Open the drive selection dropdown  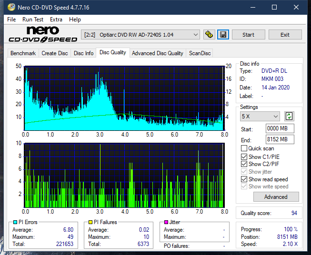(141, 35)
